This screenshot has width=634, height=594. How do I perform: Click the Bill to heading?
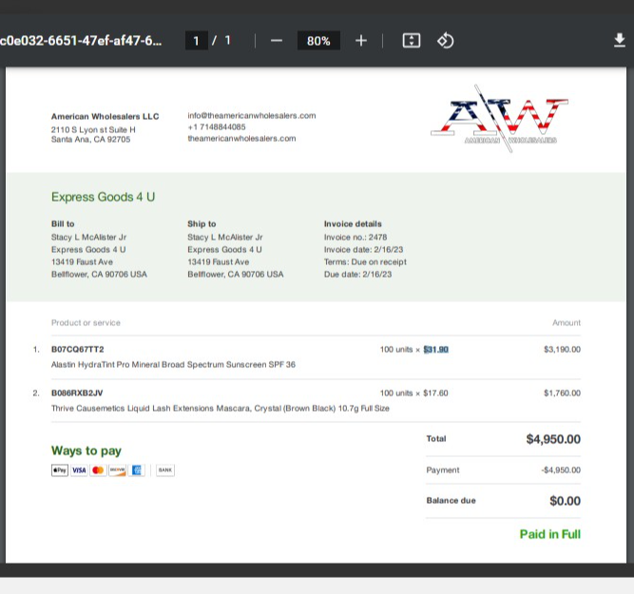(63, 224)
